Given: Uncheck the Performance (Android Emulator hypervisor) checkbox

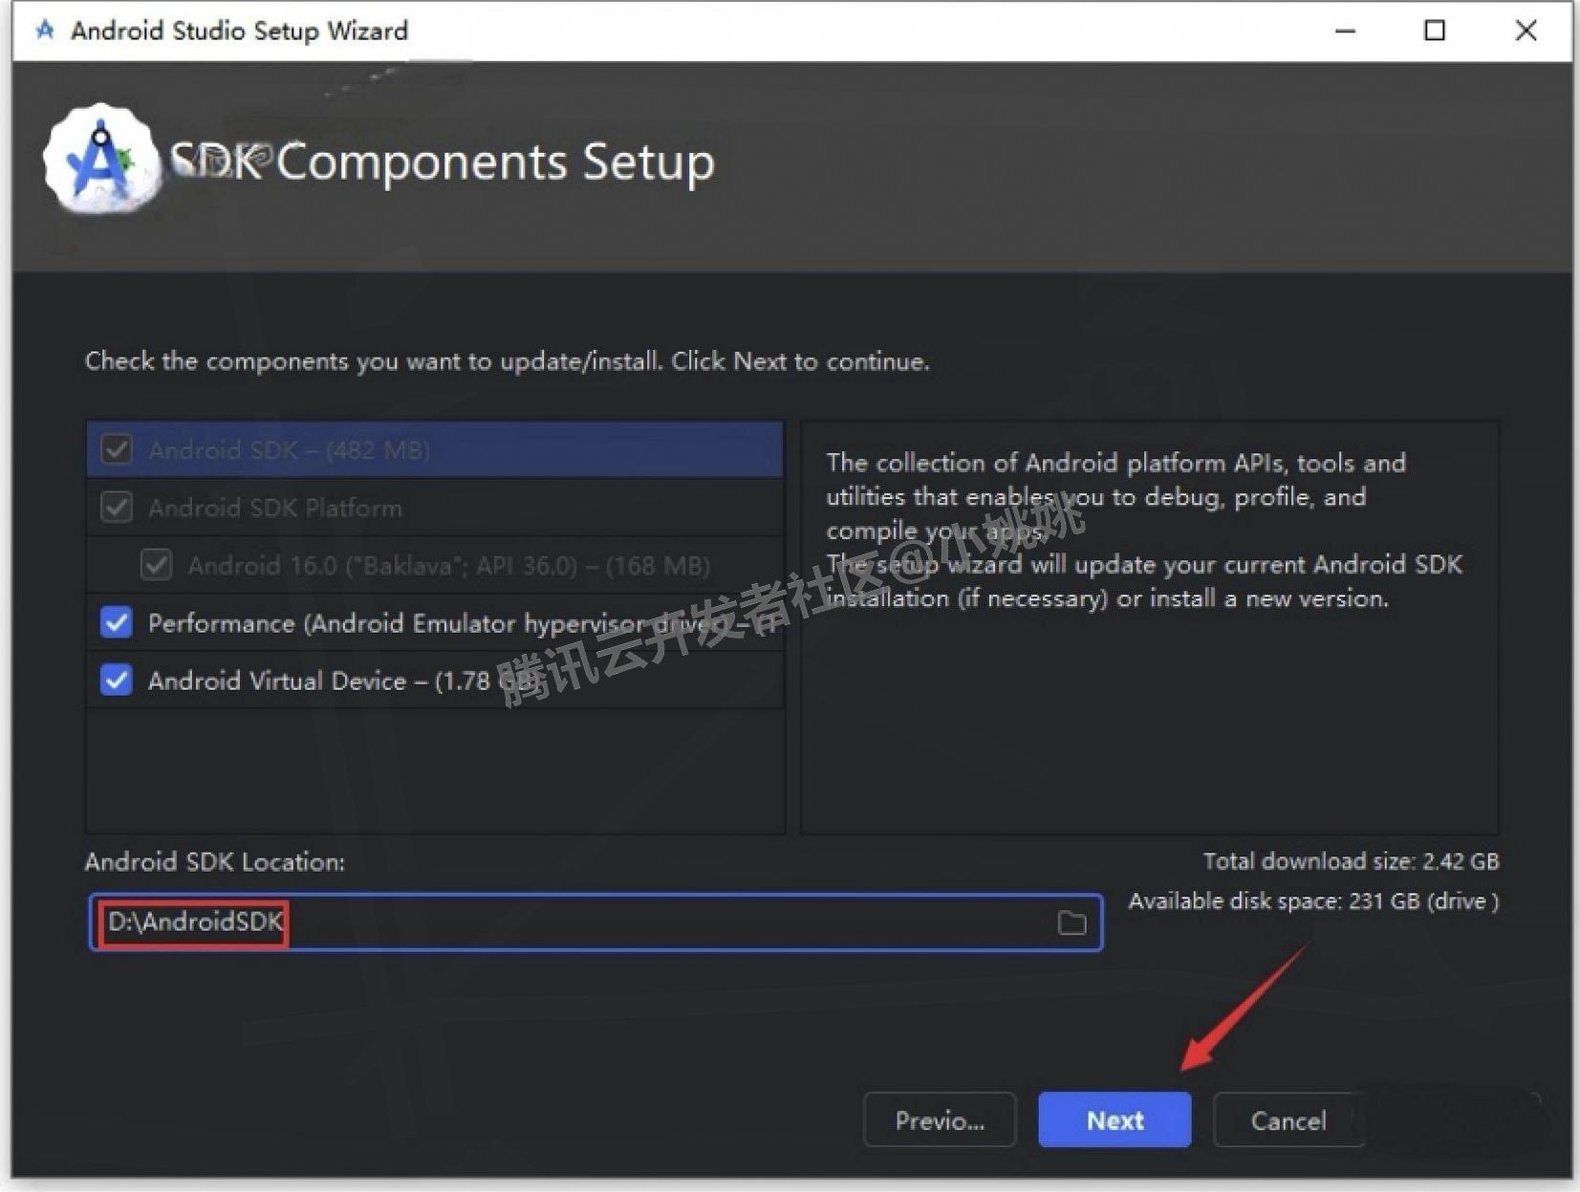Looking at the screenshot, I should 115,623.
